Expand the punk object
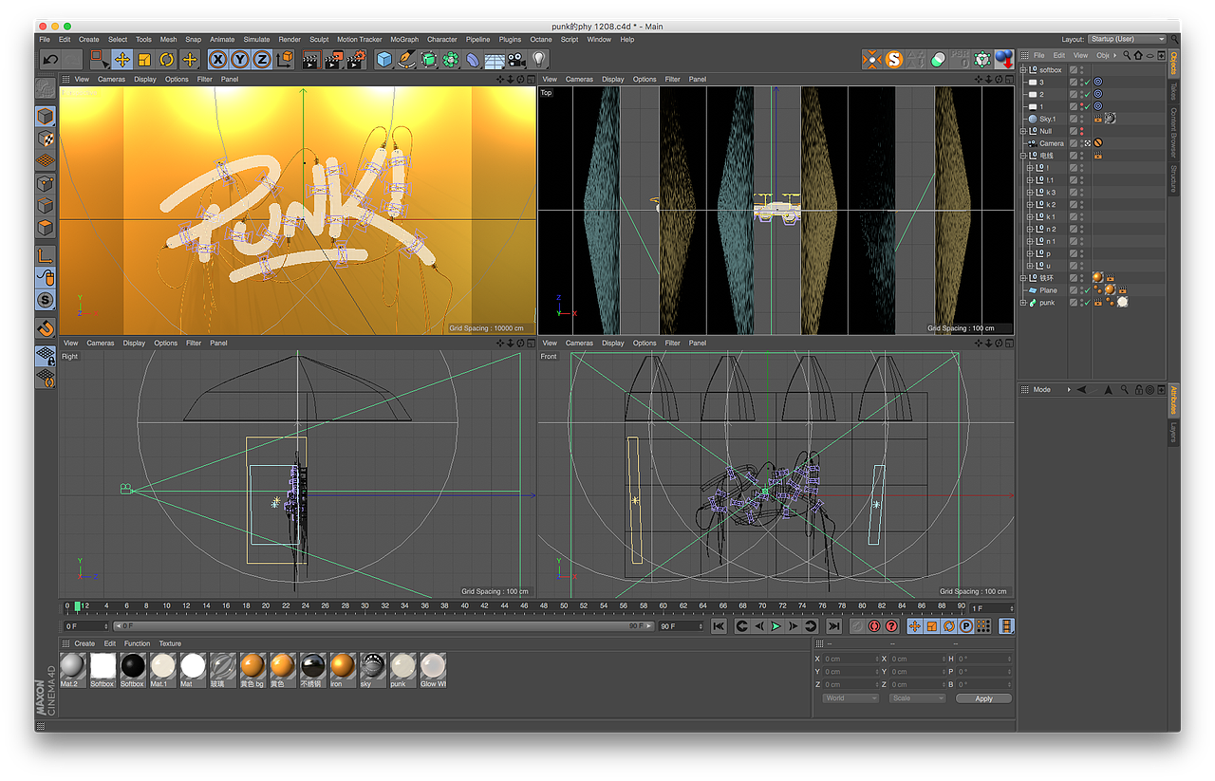The height and width of the screenshot is (781, 1215). 1023,303
